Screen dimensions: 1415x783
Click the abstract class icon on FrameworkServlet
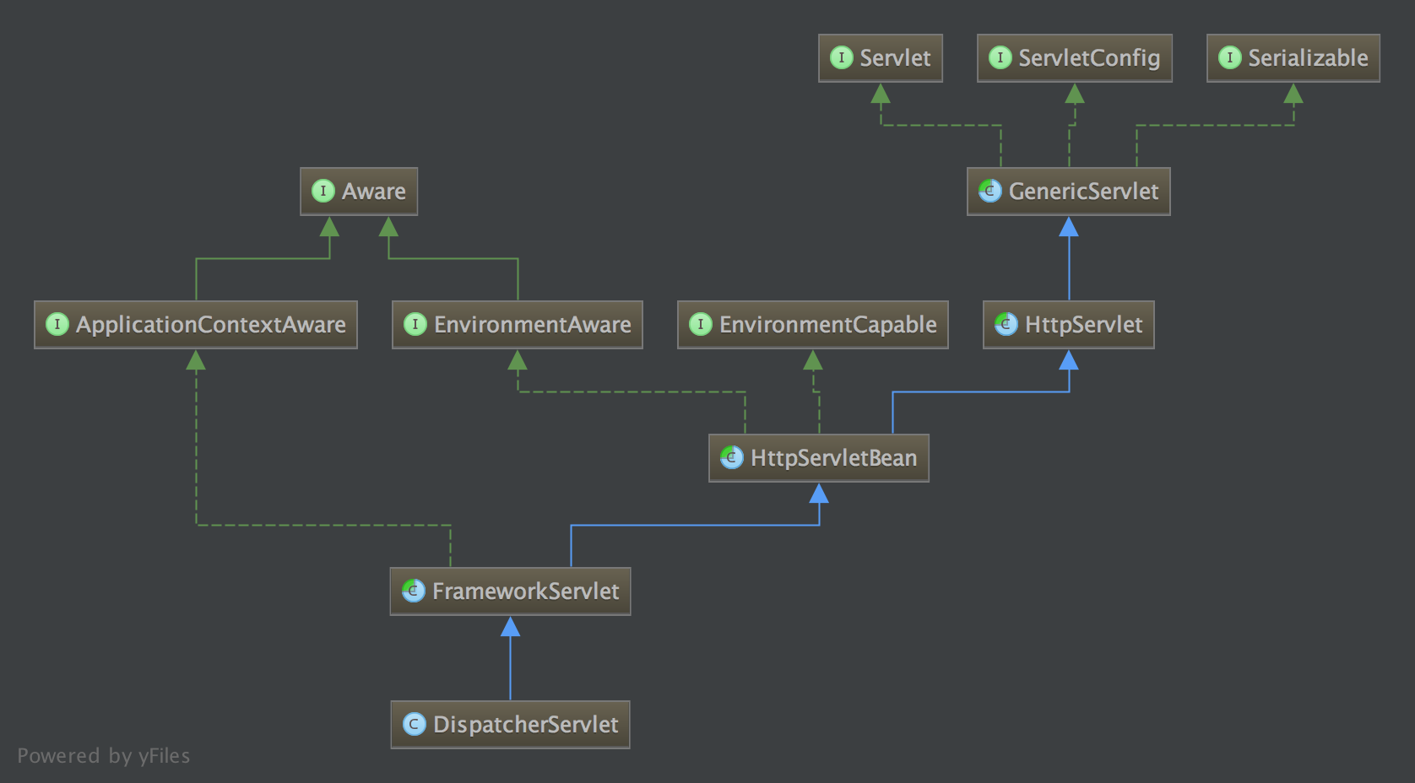pos(413,591)
